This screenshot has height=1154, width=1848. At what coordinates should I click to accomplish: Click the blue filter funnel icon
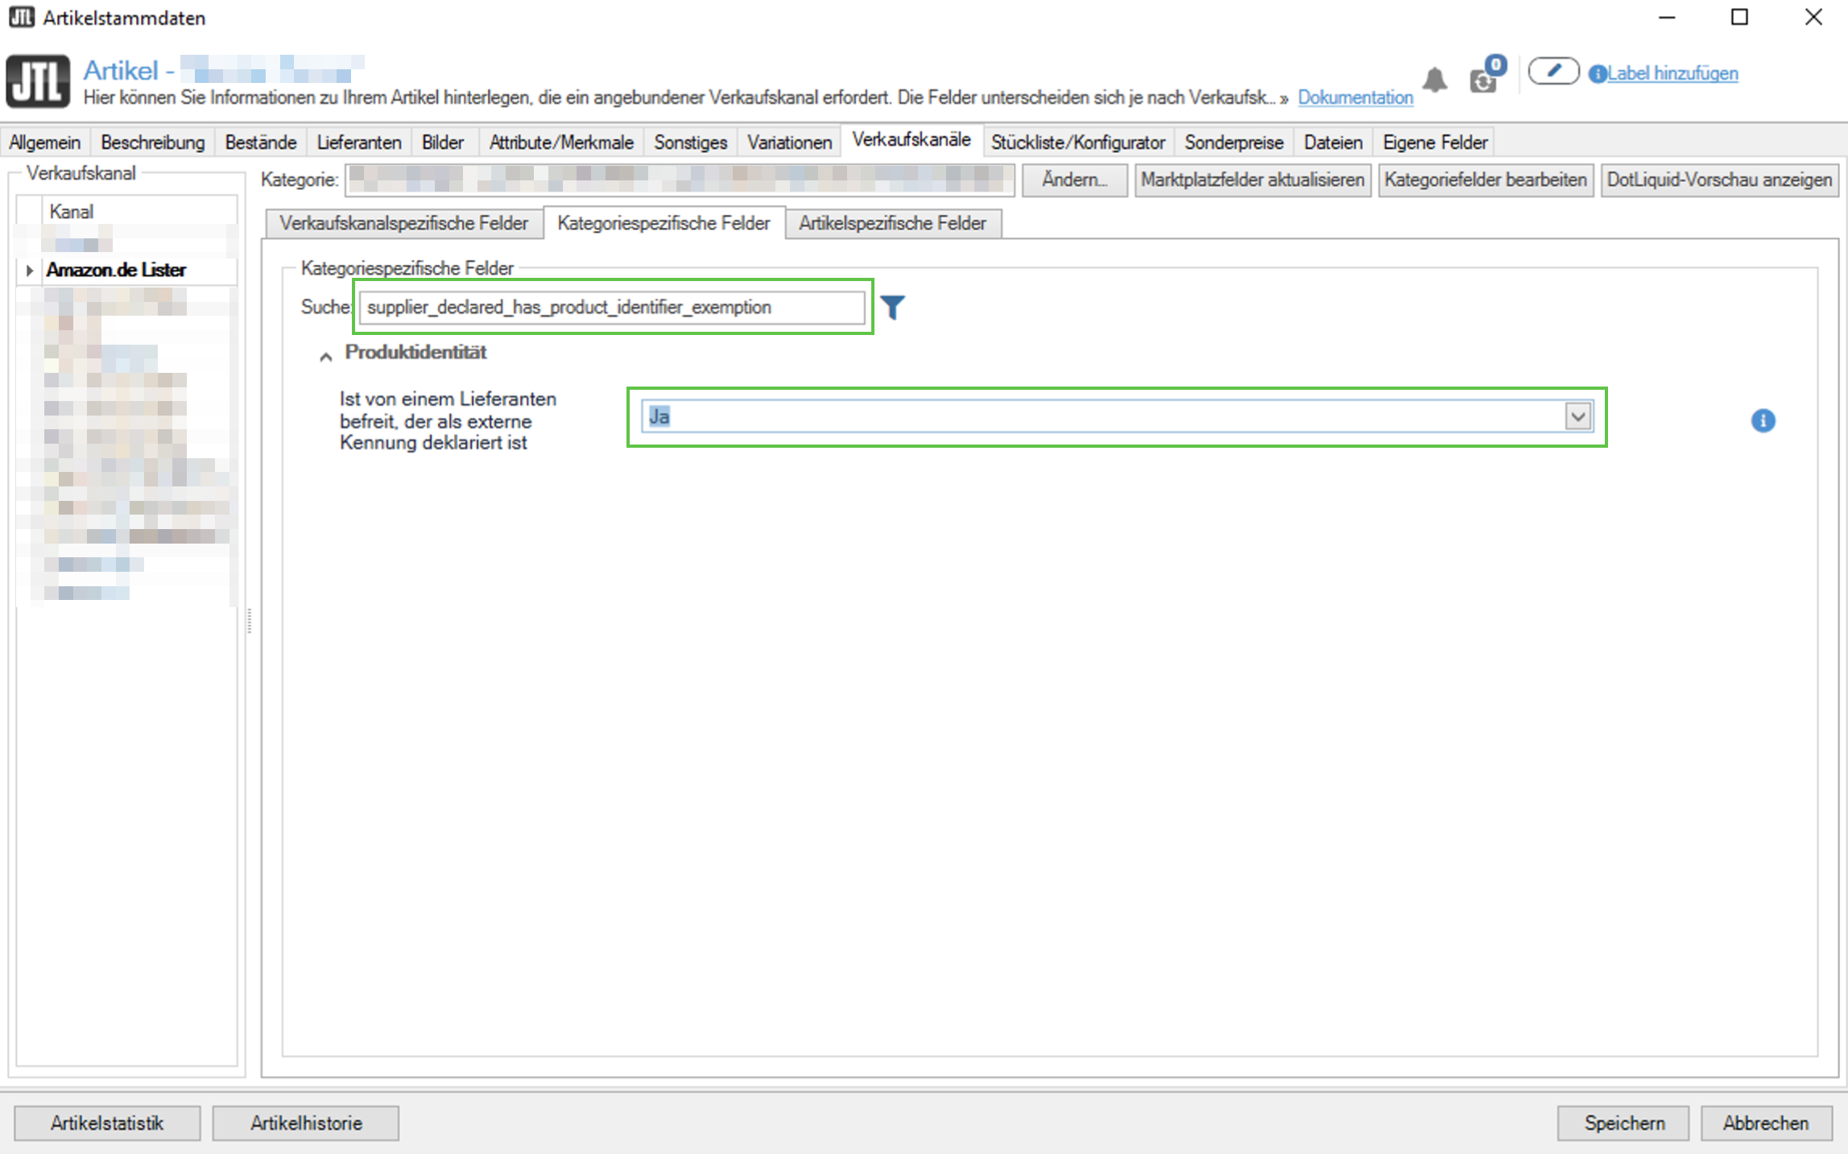click(x=892, y=307)
